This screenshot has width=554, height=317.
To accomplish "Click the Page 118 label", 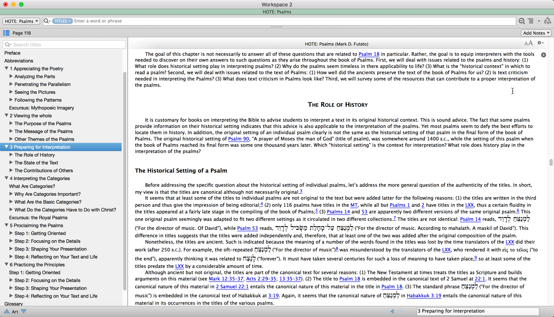I will click(x=22, y=33).
